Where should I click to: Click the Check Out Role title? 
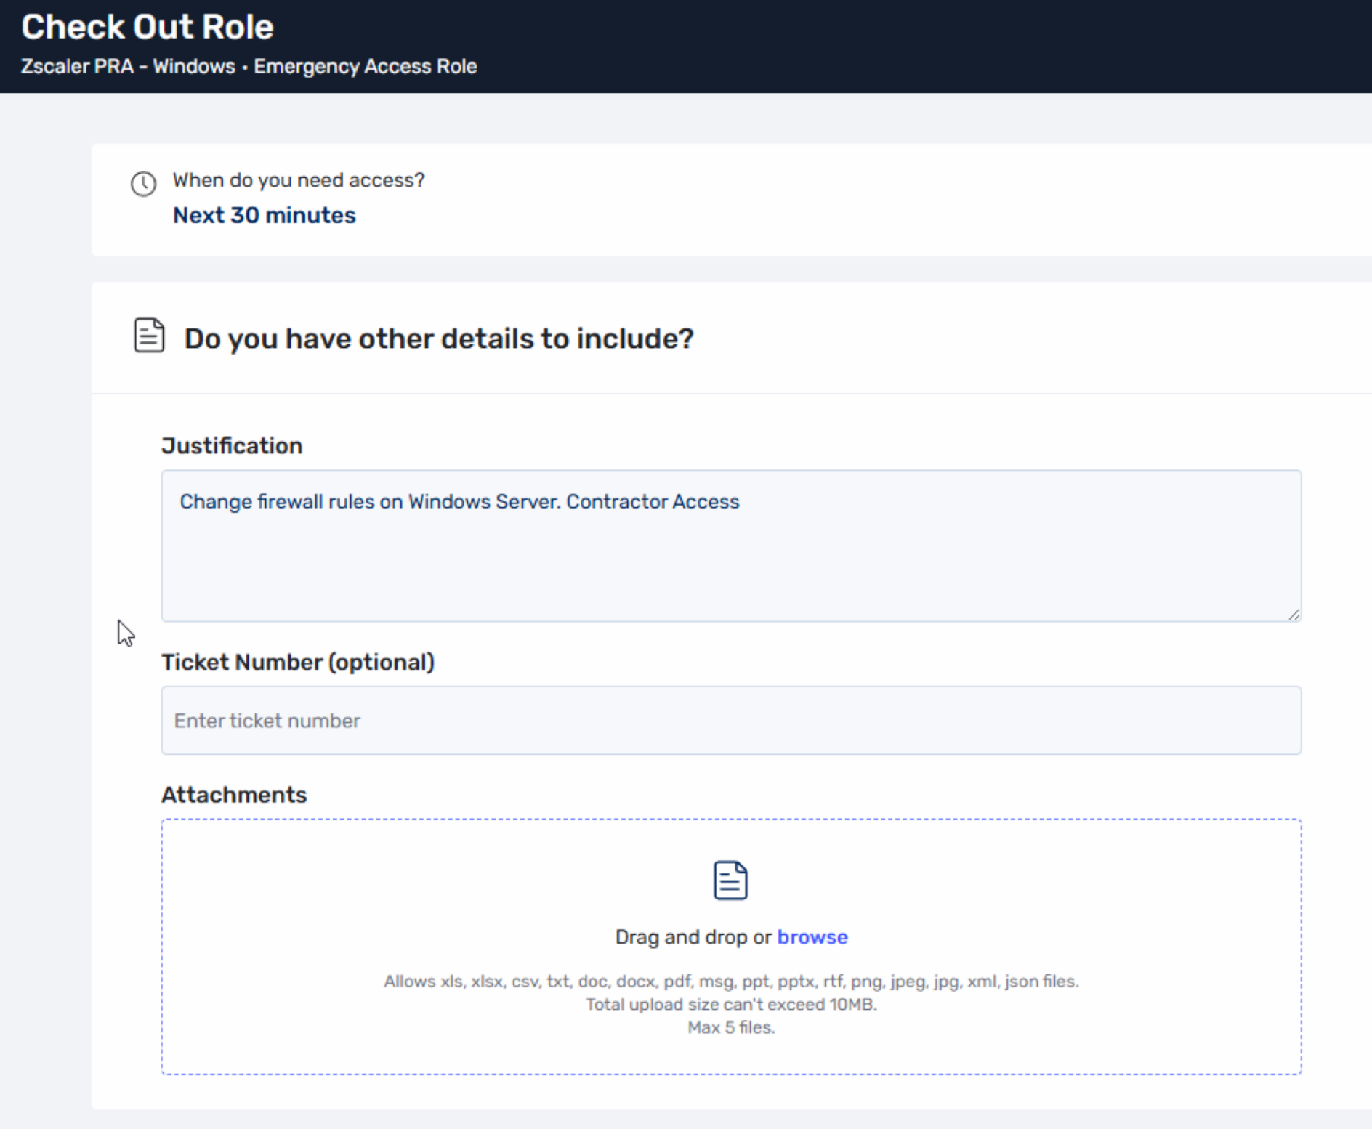[x=148, y=28]
